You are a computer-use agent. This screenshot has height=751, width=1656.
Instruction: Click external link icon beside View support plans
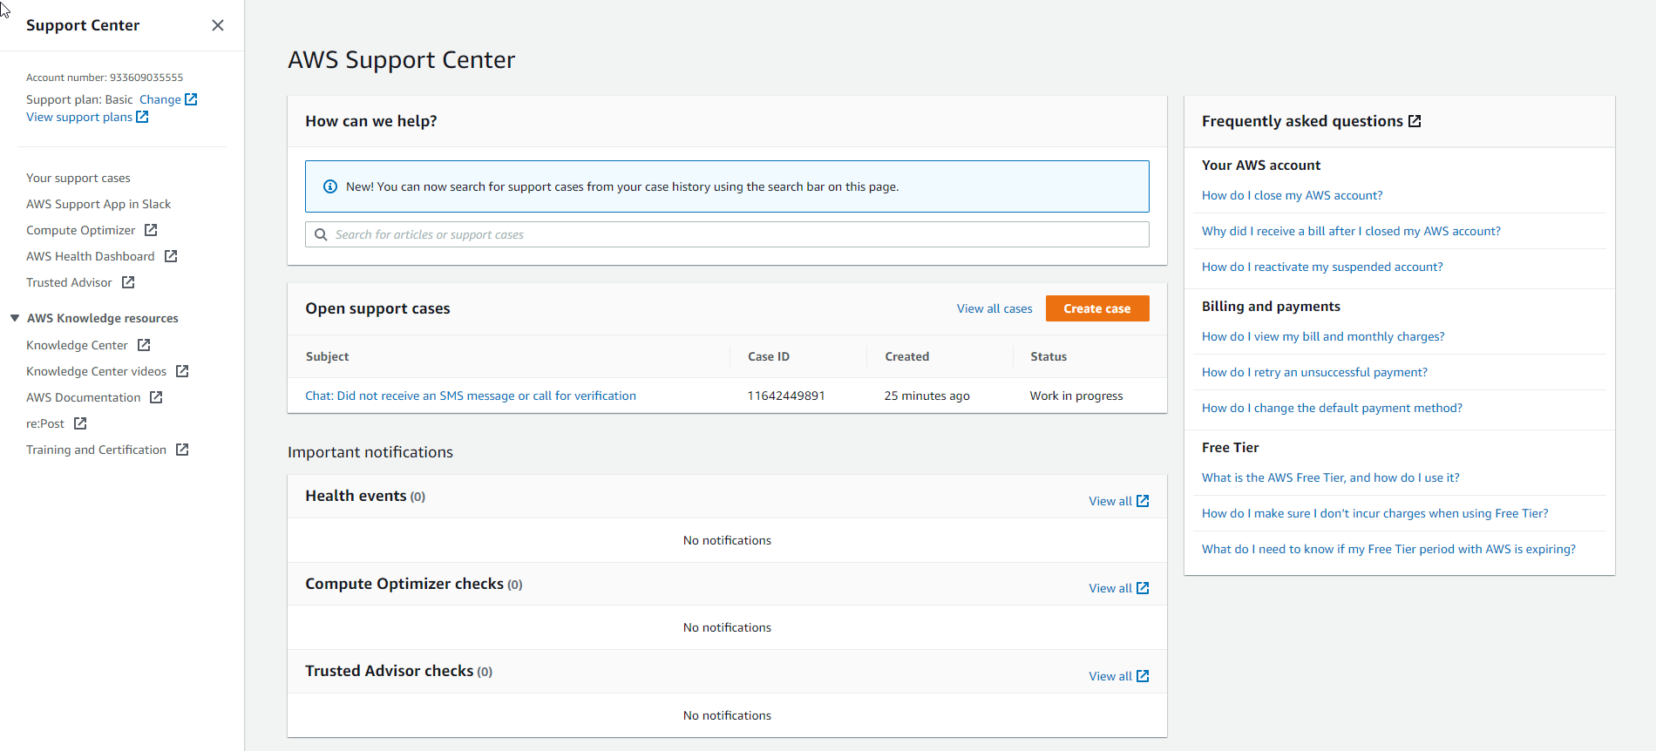point(142,117)
